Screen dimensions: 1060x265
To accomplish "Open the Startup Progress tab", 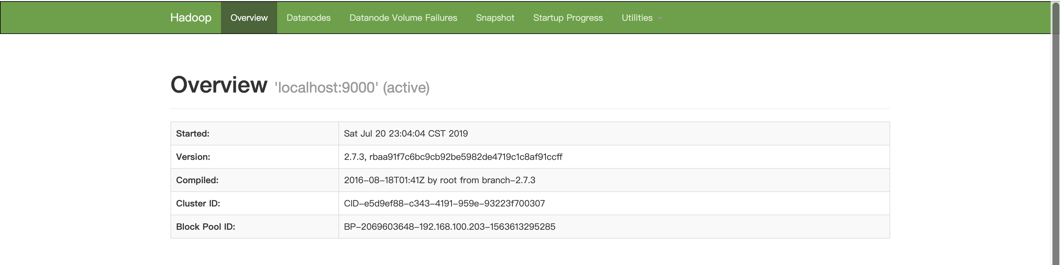I will [568, 18].
